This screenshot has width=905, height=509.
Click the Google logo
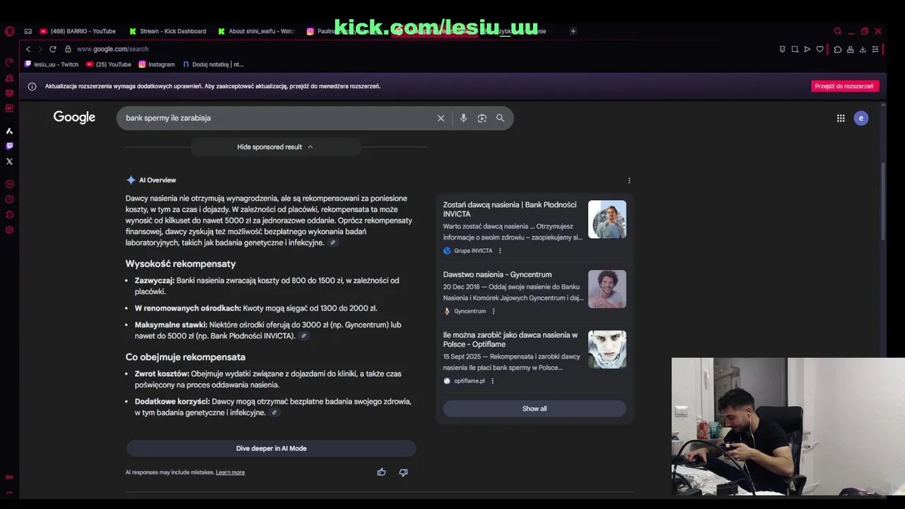tap(74, 117)
